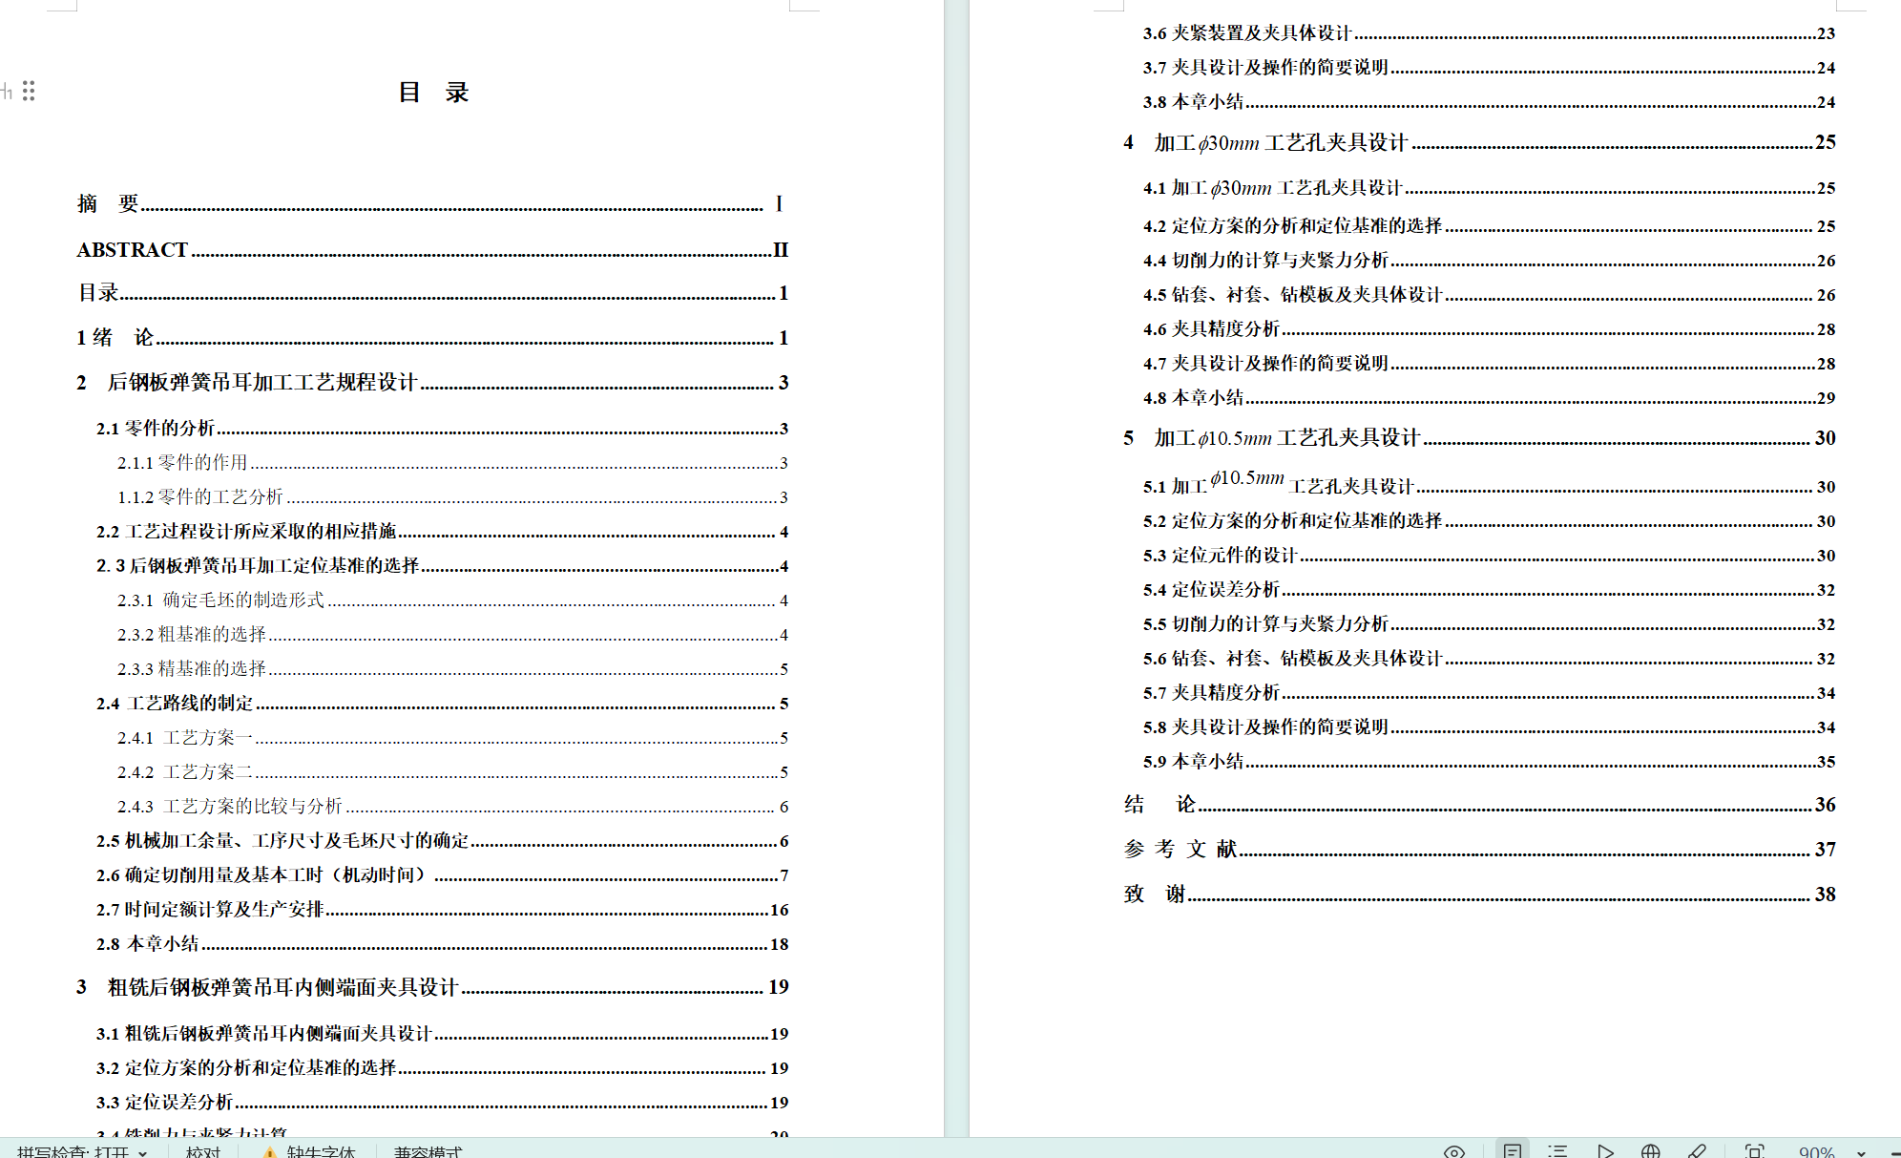The image size is (1901, 1158).
Task: Click 3.7 夹具设计及操作的简要说明 entry
Action: pos(1489,67)
